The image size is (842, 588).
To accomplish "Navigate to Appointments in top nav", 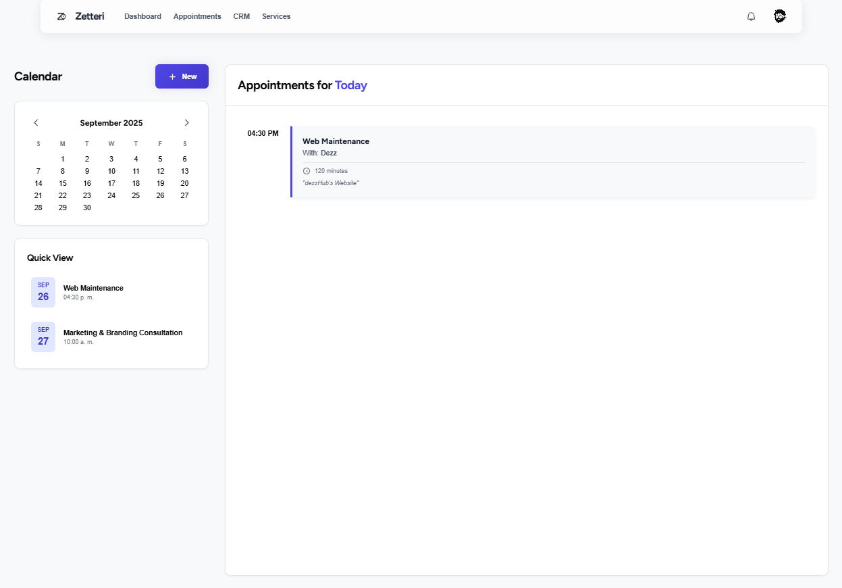I will 197,16.
